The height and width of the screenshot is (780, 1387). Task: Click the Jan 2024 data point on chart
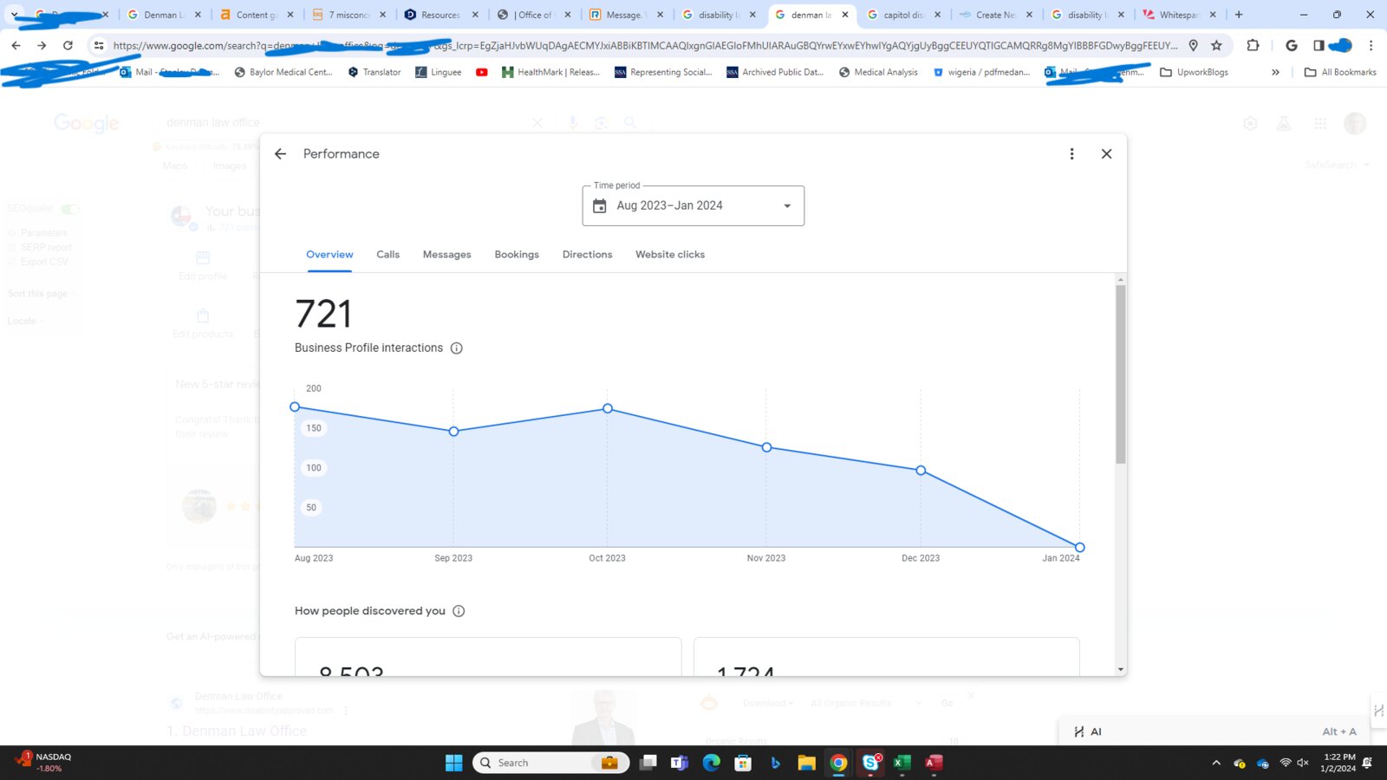pyautogui.click(x=1079, y=547)
